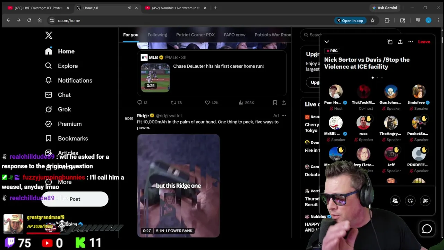Screen dimensions: 444x250
Task: Select Jeff speaker avatar
Action: 391,154
